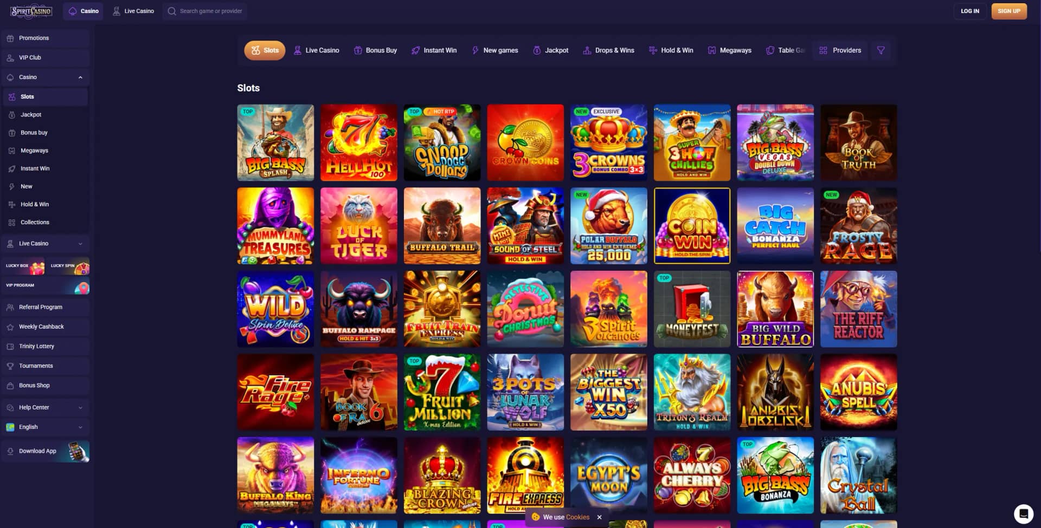Collapse the Casino sidebar section

click(x=80, y=77)
